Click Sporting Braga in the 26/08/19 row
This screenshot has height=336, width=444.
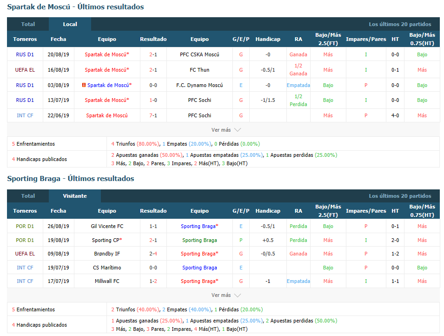[x=199, y=226]
